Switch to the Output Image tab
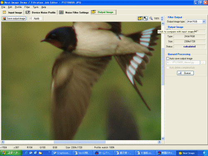This screenshot has height=156, width=208. point(104,12)
